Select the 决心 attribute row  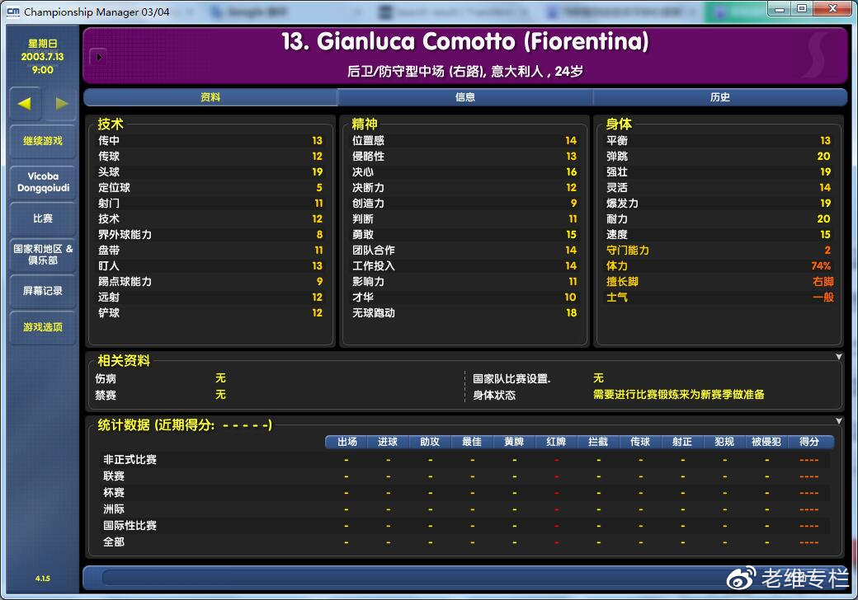[x=464, y=171]
